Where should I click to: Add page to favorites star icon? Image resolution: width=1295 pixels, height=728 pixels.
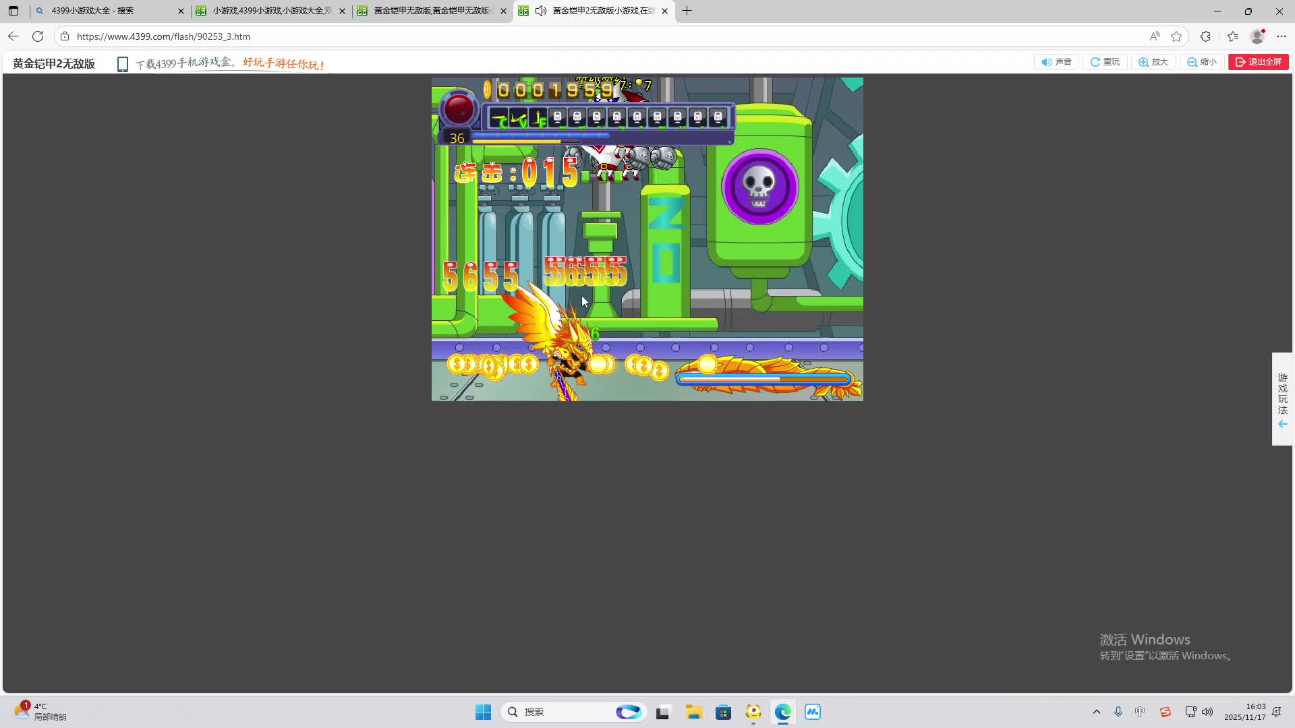coord(1176,36)
